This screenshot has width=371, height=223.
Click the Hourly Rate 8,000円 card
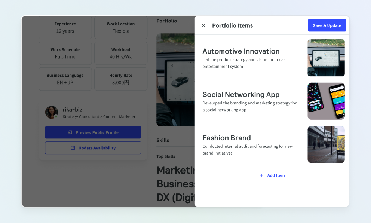coord(121,79)
